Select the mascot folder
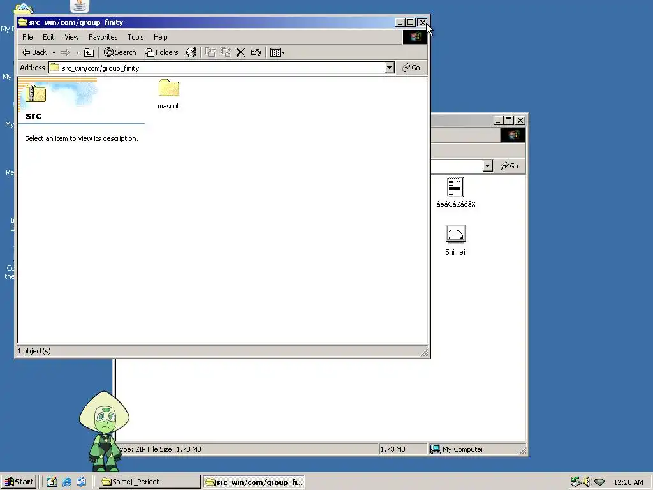The height and width of the screenshot is (490, 653). [168, 94]
